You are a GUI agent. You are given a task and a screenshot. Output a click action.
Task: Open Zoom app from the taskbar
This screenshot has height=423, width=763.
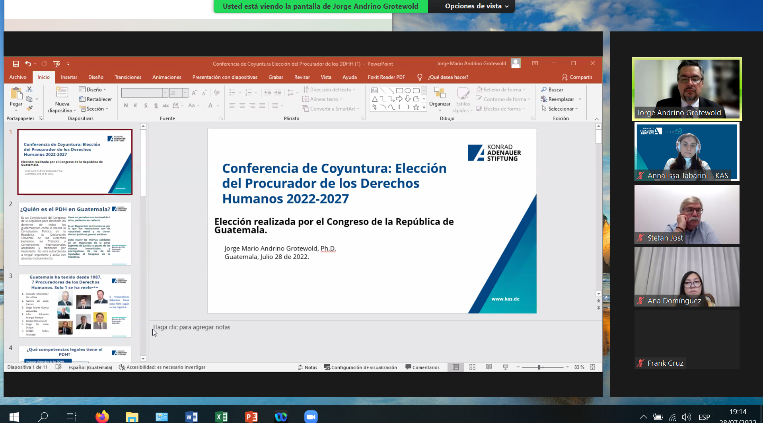(x=311, y=416)
